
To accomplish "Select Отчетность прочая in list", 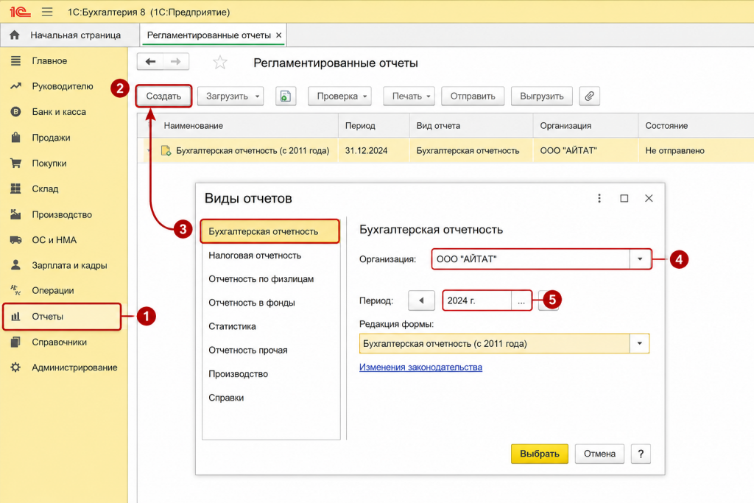I will coord(270,350).
